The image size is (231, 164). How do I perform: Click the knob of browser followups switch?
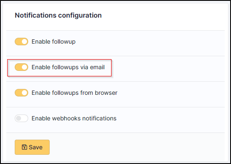tap(24, 93)
